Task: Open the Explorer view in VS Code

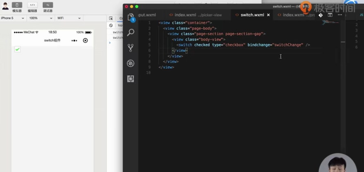Action: point(131,18)
